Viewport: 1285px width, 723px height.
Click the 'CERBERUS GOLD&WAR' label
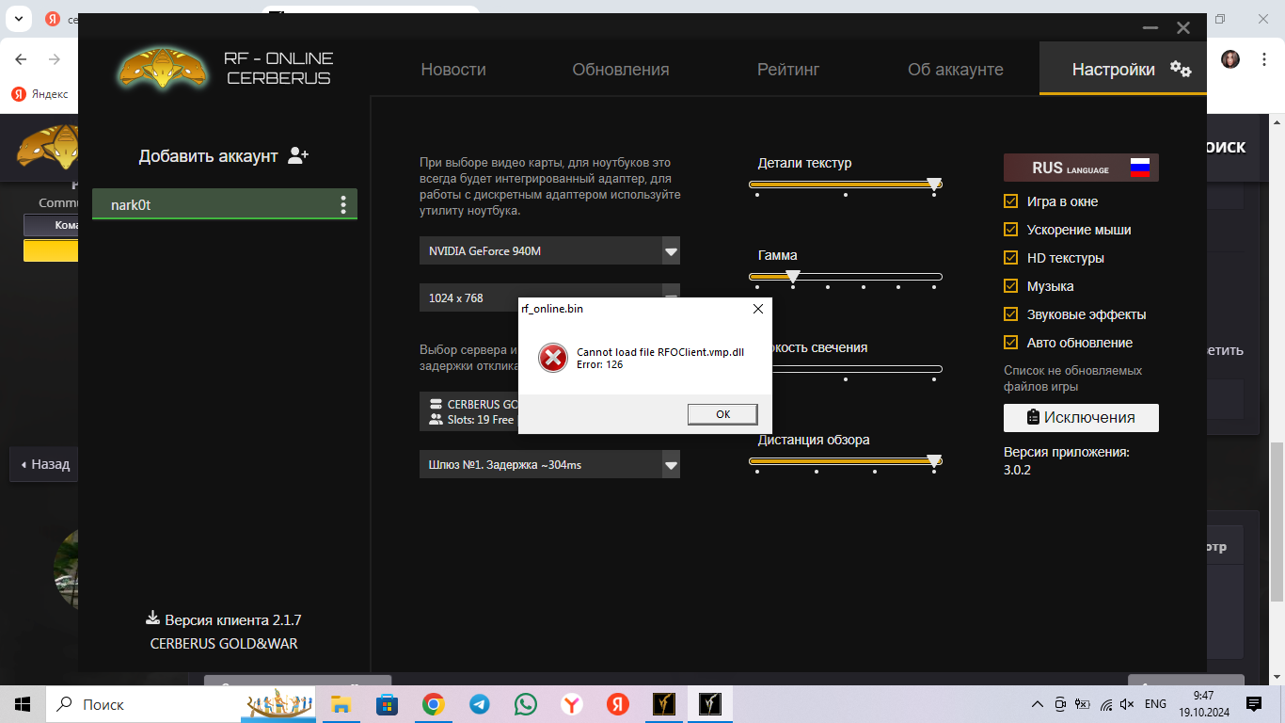pos(224,644)
